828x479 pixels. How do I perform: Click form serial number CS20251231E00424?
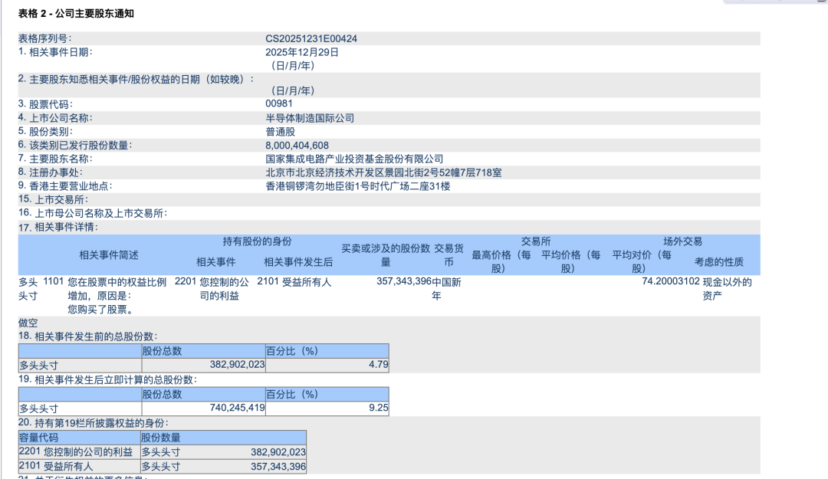311,38
